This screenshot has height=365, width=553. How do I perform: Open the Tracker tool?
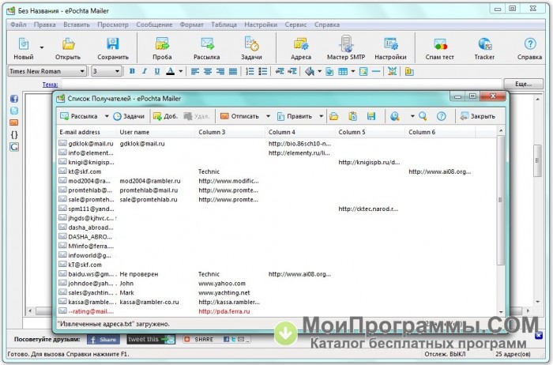coord(484,44)
